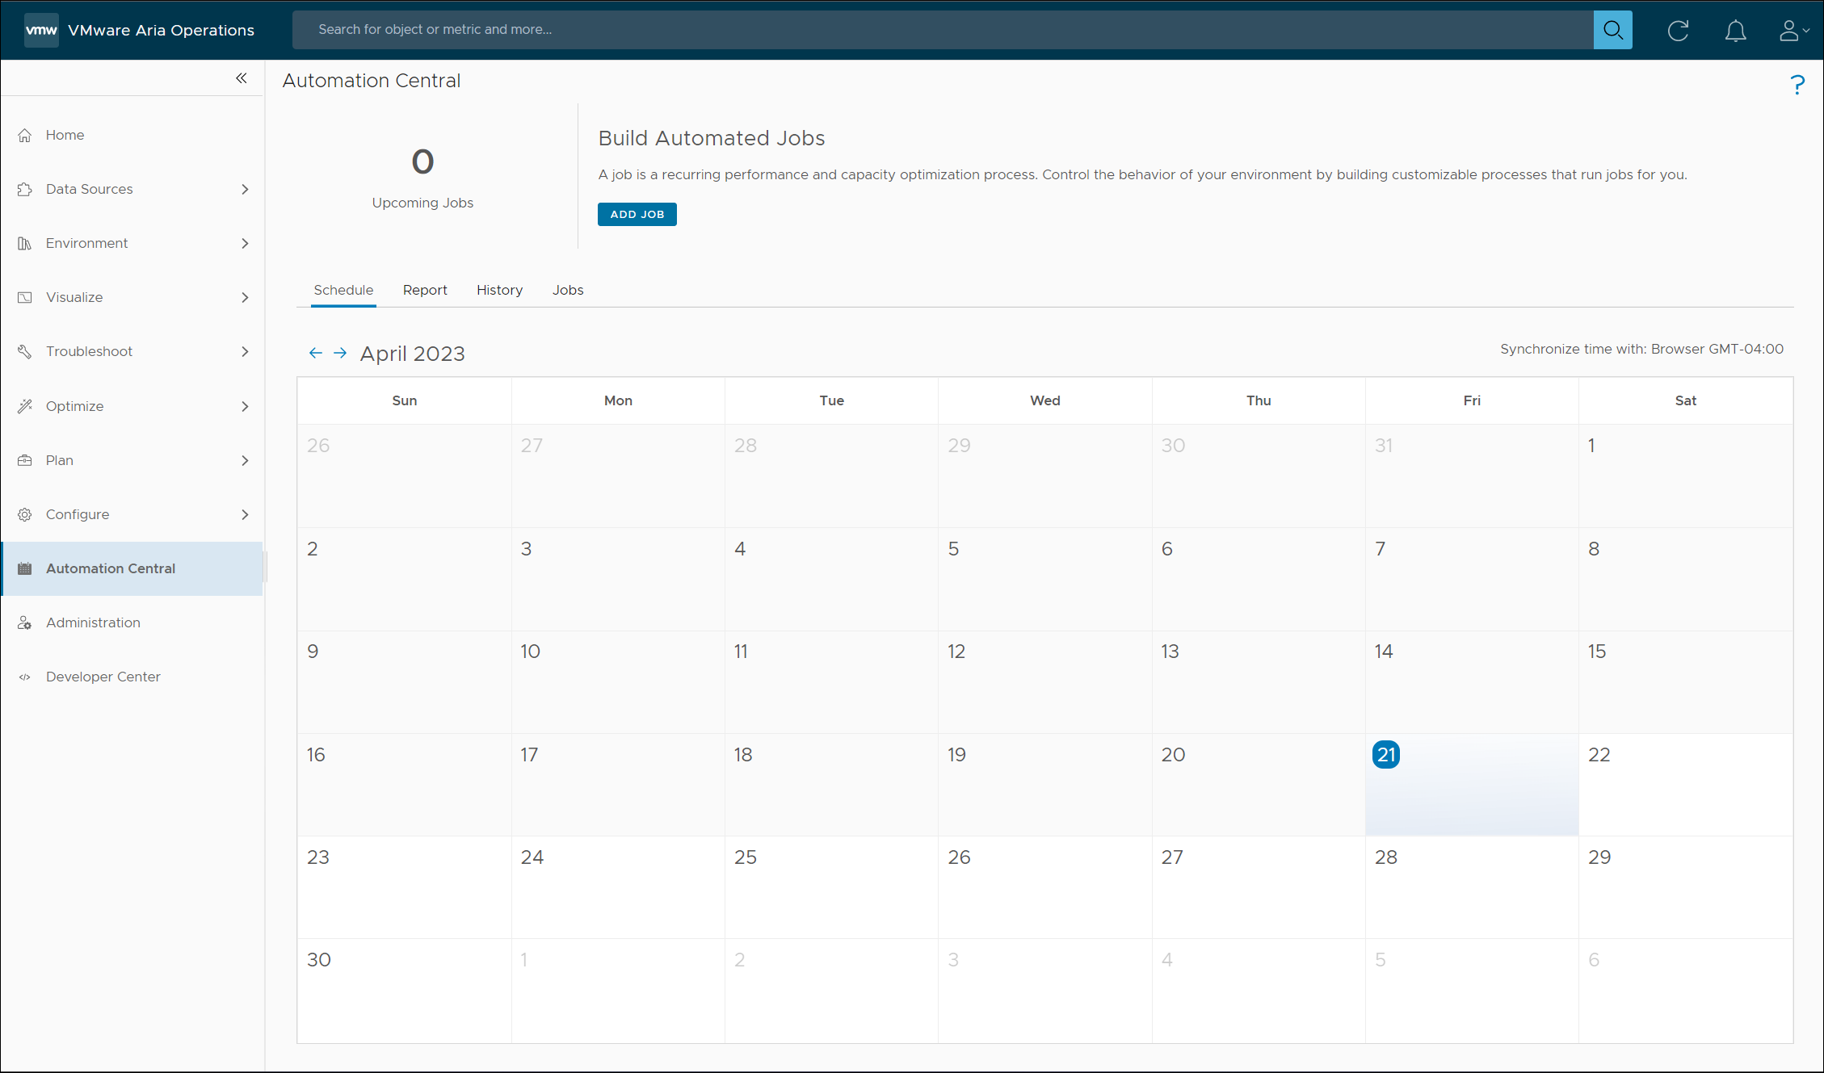1824x1073 pixels.
Task: Open the user account menu
Action: pos(1792,31)
